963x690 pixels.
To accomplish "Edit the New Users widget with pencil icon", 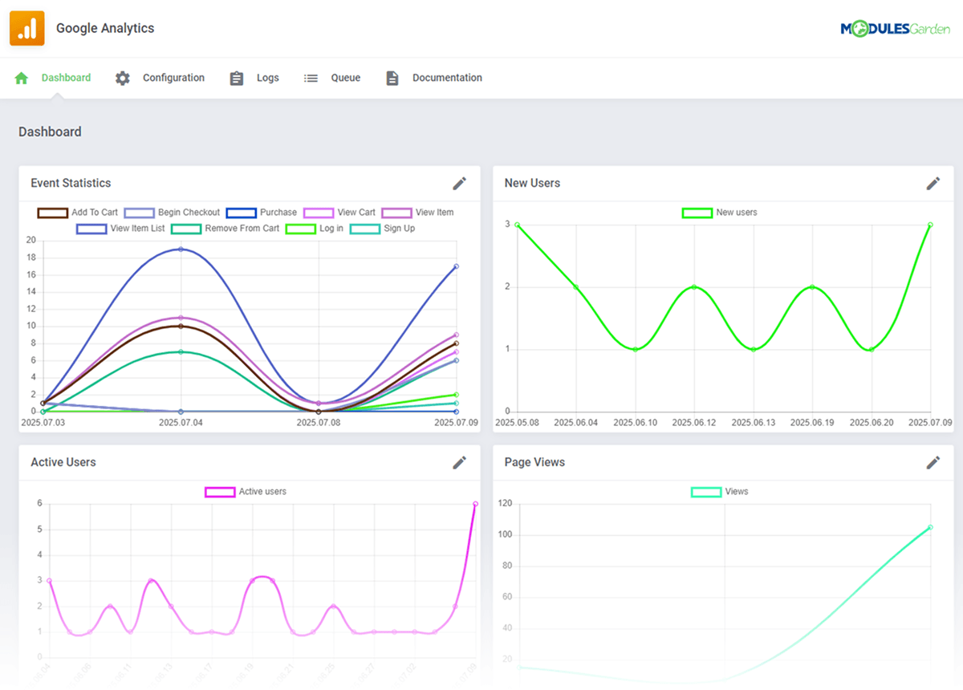I will click(x=933, y=183).
